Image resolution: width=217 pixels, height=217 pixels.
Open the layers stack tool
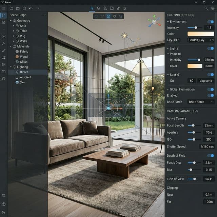(x=99, y=8)
